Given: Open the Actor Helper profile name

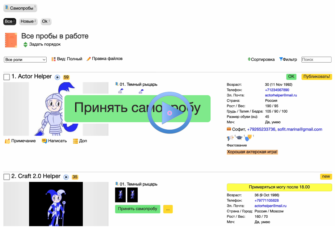Looking at the screenshot, I should [35, 76].
